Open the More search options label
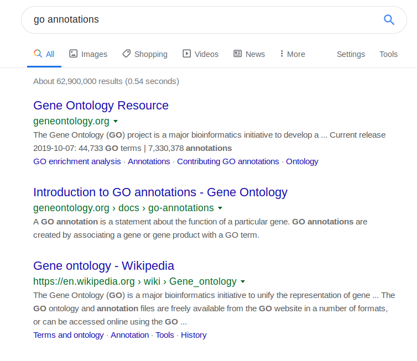The width and height of the screenshot is (417, 361). pos(296,54)
